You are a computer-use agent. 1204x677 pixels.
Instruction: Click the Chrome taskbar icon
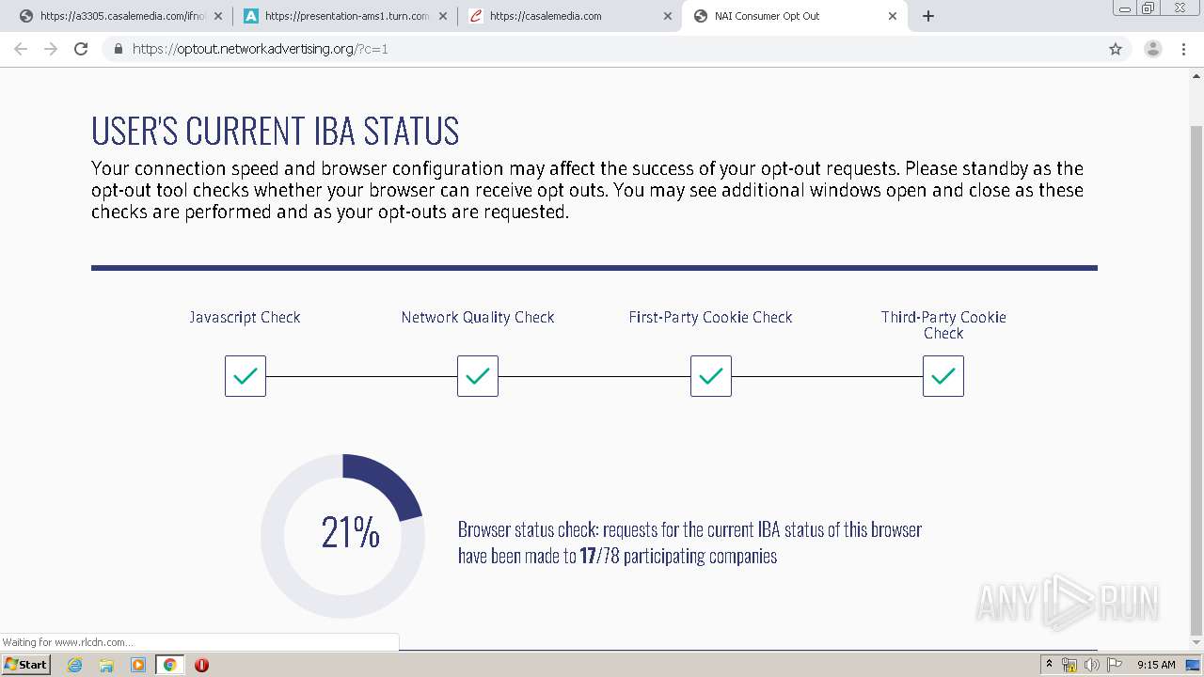tap(170, 665)
